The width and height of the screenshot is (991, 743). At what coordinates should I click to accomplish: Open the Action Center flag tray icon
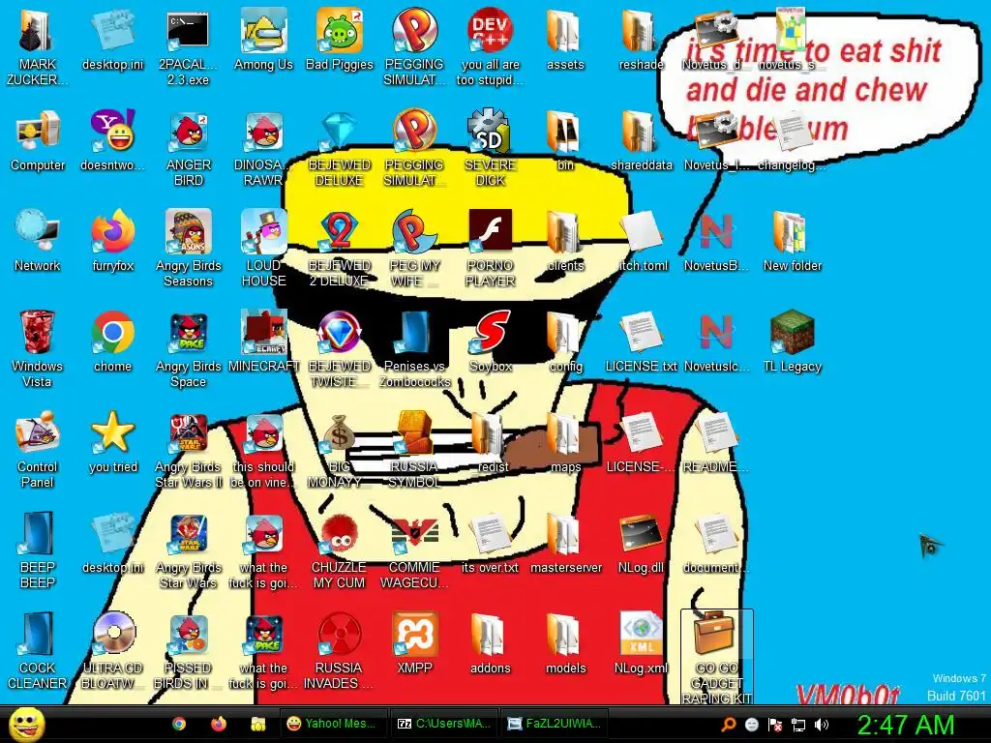pyautogui.click(x=775, y=725)
